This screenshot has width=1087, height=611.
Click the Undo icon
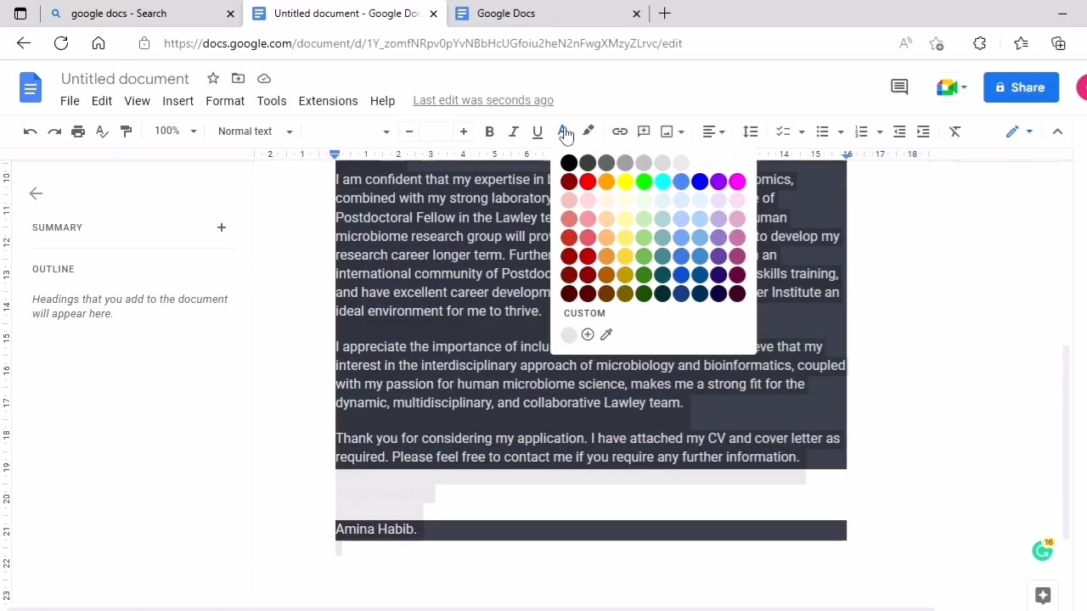pyautogui.click(x=30, y=131)
